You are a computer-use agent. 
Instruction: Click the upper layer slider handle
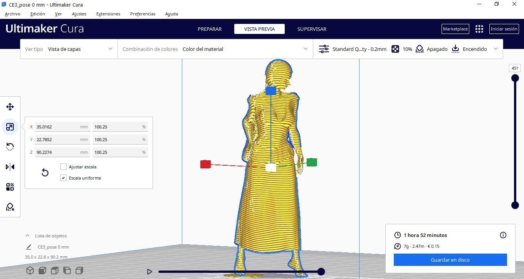click(515, 78)
